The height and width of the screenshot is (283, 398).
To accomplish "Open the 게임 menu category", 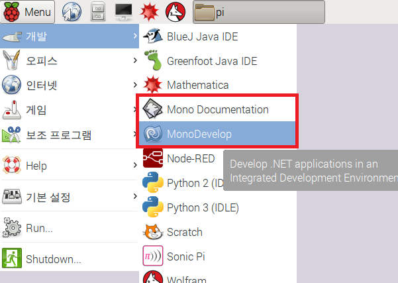I will click(x=70, y=110).
